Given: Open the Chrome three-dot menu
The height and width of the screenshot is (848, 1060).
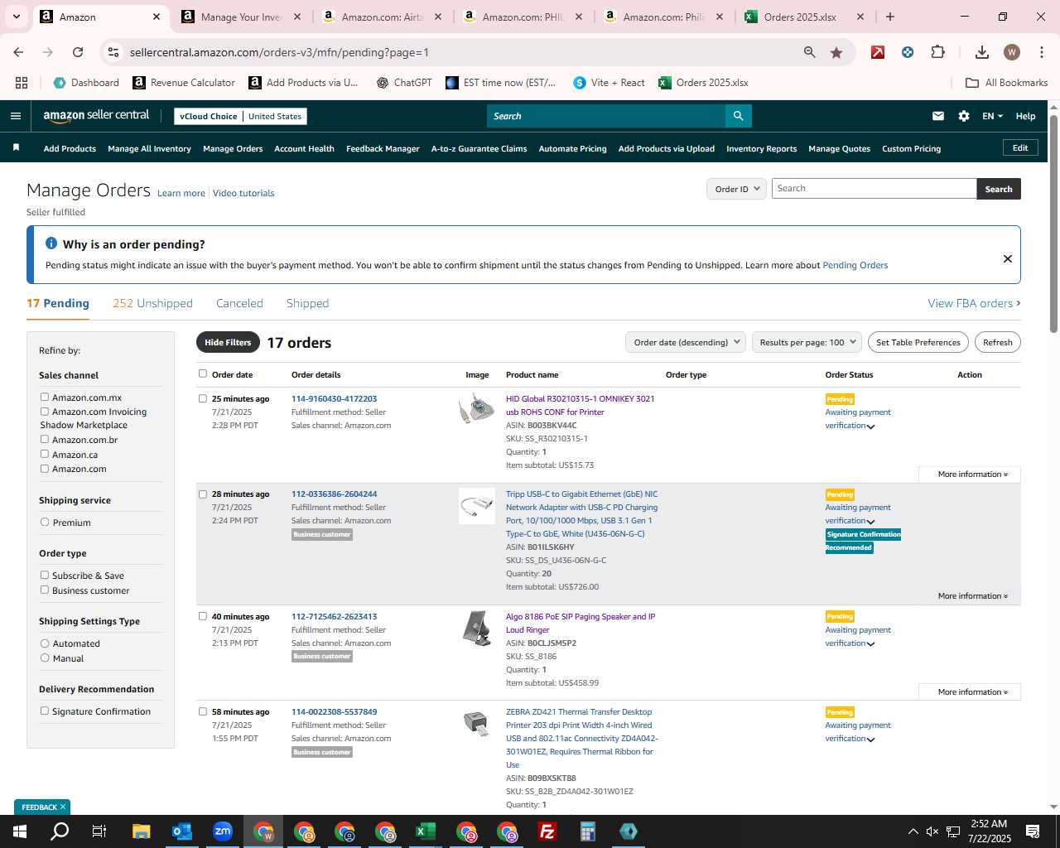Looking at the screenshot, I should (x=1040, y=52).
